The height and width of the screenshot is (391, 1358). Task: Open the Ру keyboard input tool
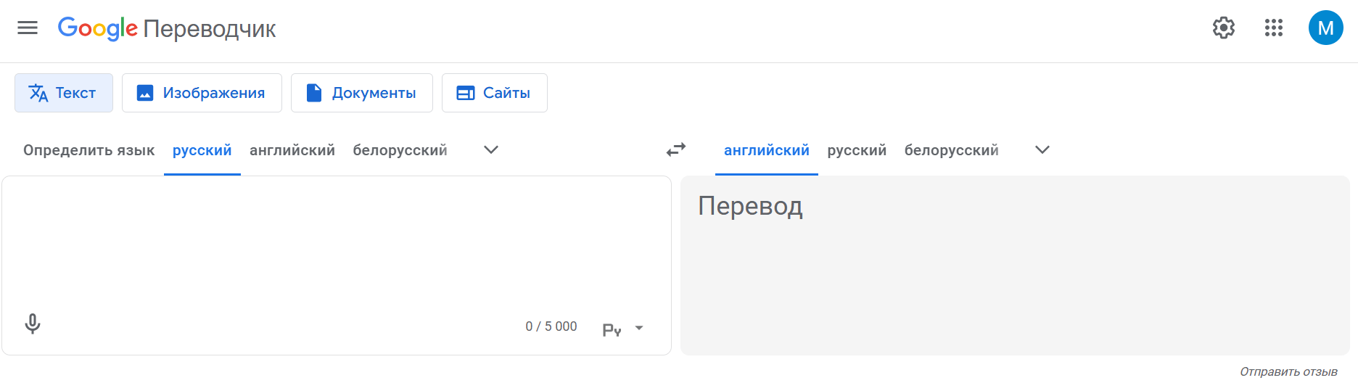coord(612,329)
